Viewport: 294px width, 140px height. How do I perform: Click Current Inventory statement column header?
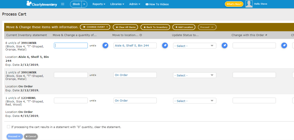(26, 35)
